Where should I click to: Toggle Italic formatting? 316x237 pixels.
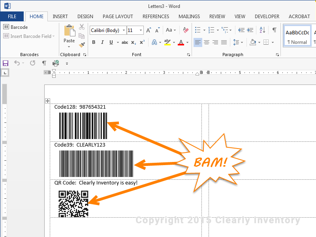coord(102,42)
